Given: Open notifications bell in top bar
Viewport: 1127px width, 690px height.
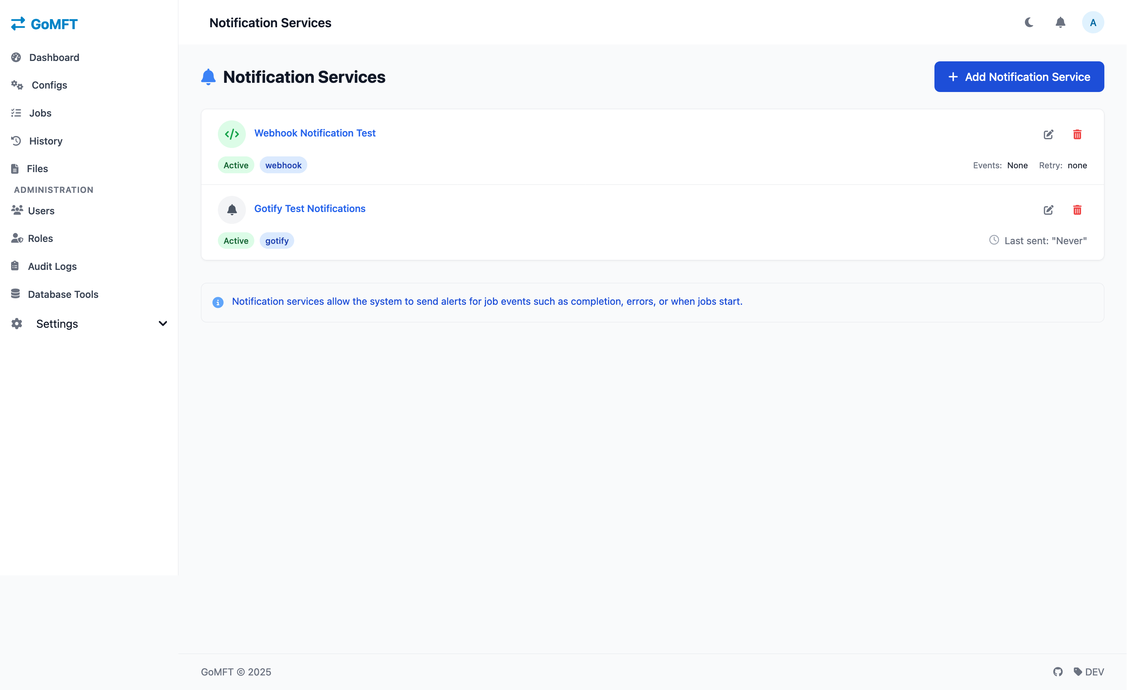Looking at the screenshot, I should click(x=1060, y=22).
